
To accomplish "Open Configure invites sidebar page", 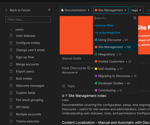I will pyautogui.click(x=28, y=43).
